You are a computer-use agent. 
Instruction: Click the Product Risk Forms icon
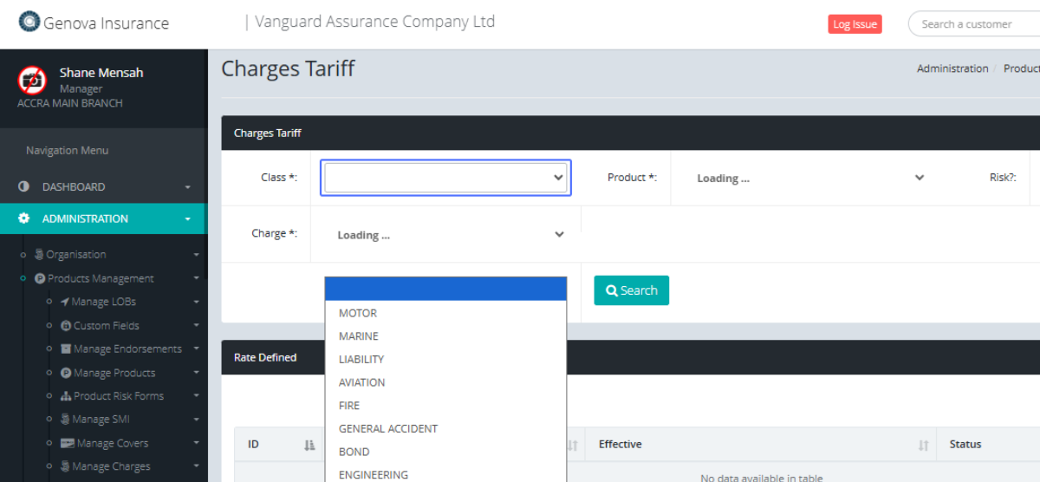(x=66, y=396)
